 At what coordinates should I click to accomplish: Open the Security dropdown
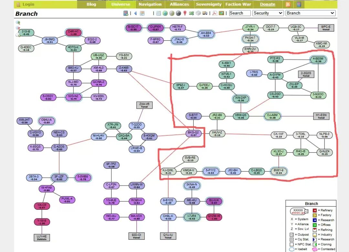(268, 13)
